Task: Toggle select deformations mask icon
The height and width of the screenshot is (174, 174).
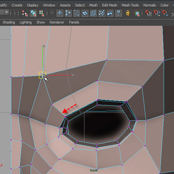Action: pyautogui.click(x=93, y=13)
